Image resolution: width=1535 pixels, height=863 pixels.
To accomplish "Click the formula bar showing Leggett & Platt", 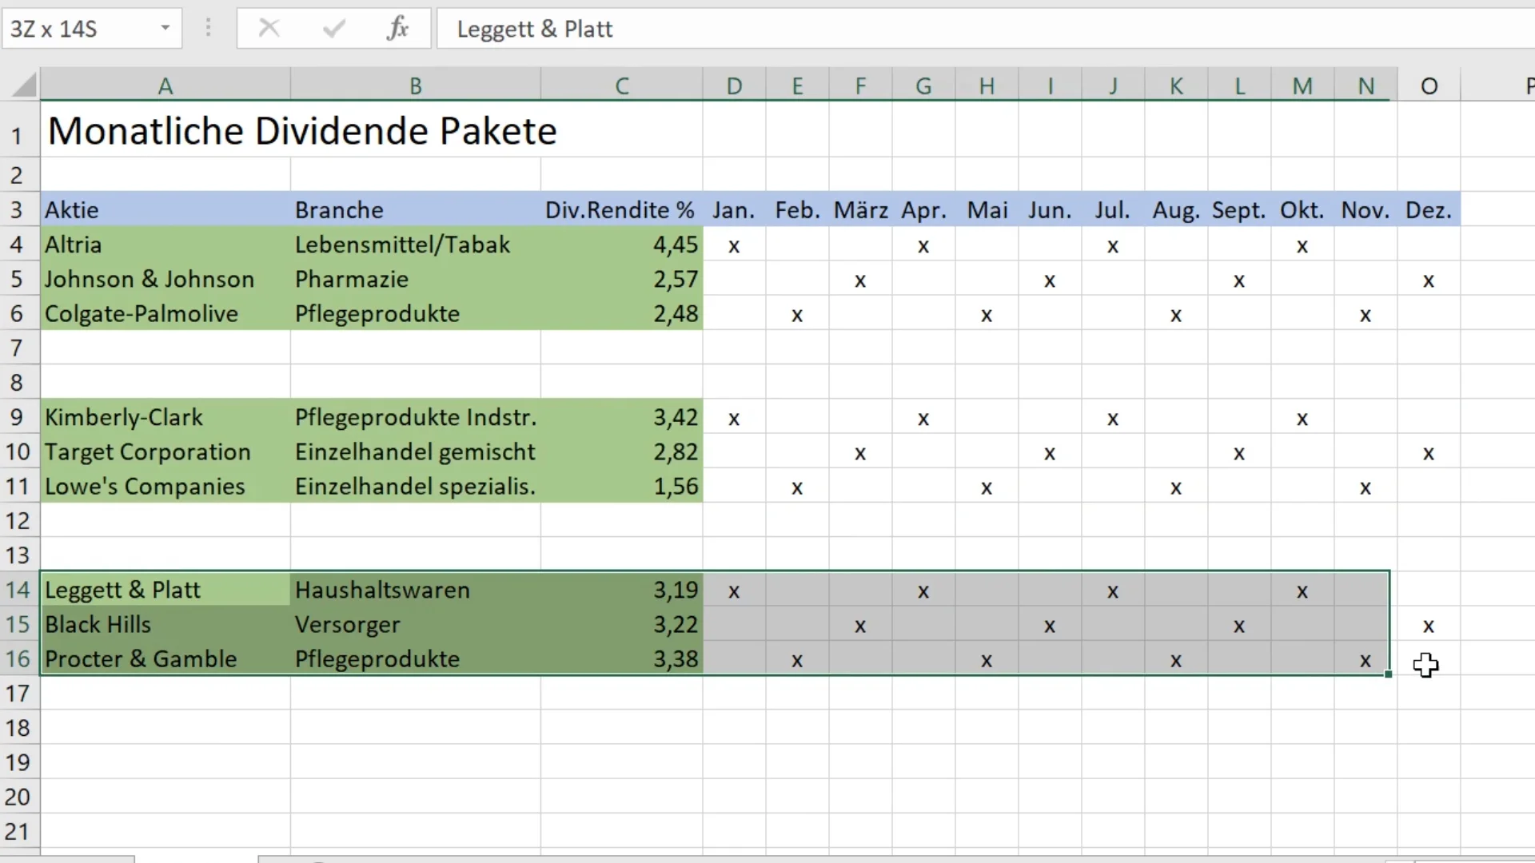I will pos(985,29).
